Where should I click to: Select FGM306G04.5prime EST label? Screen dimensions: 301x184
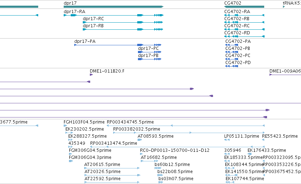(x=90, y=150)
